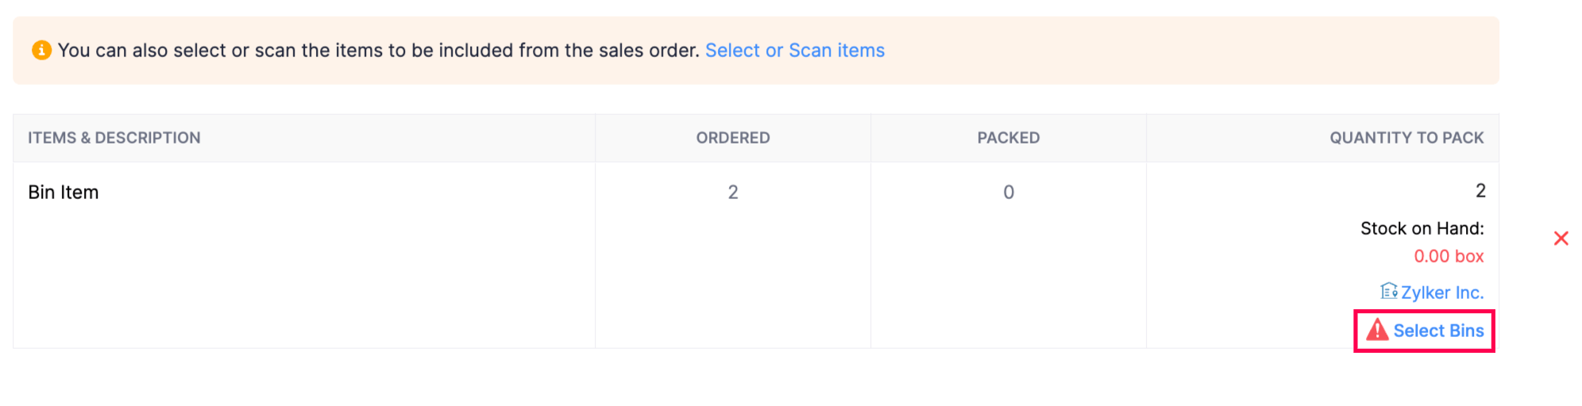Click the Quantity to Pack column header
The height and width of the screenshot is (406, 1582).
[x=1406, y=138]
